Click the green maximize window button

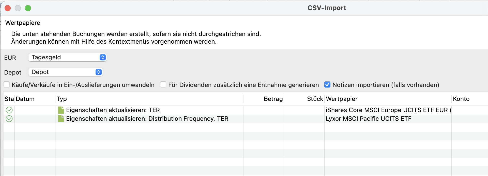pyautogui.click(x=28, y=8)
